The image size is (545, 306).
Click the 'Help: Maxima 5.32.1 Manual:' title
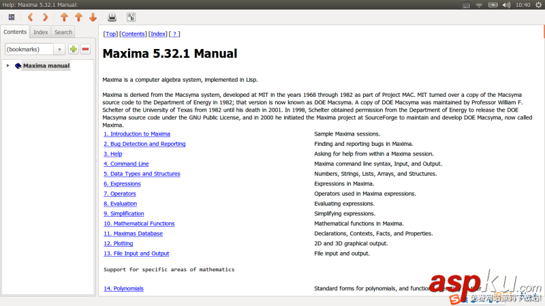(x=40, y=5)
